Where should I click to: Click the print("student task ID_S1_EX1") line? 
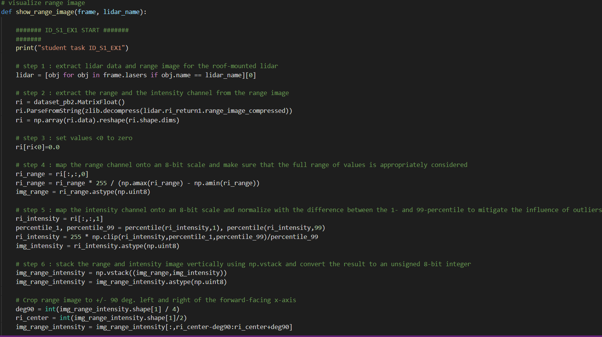pos(72,48)
